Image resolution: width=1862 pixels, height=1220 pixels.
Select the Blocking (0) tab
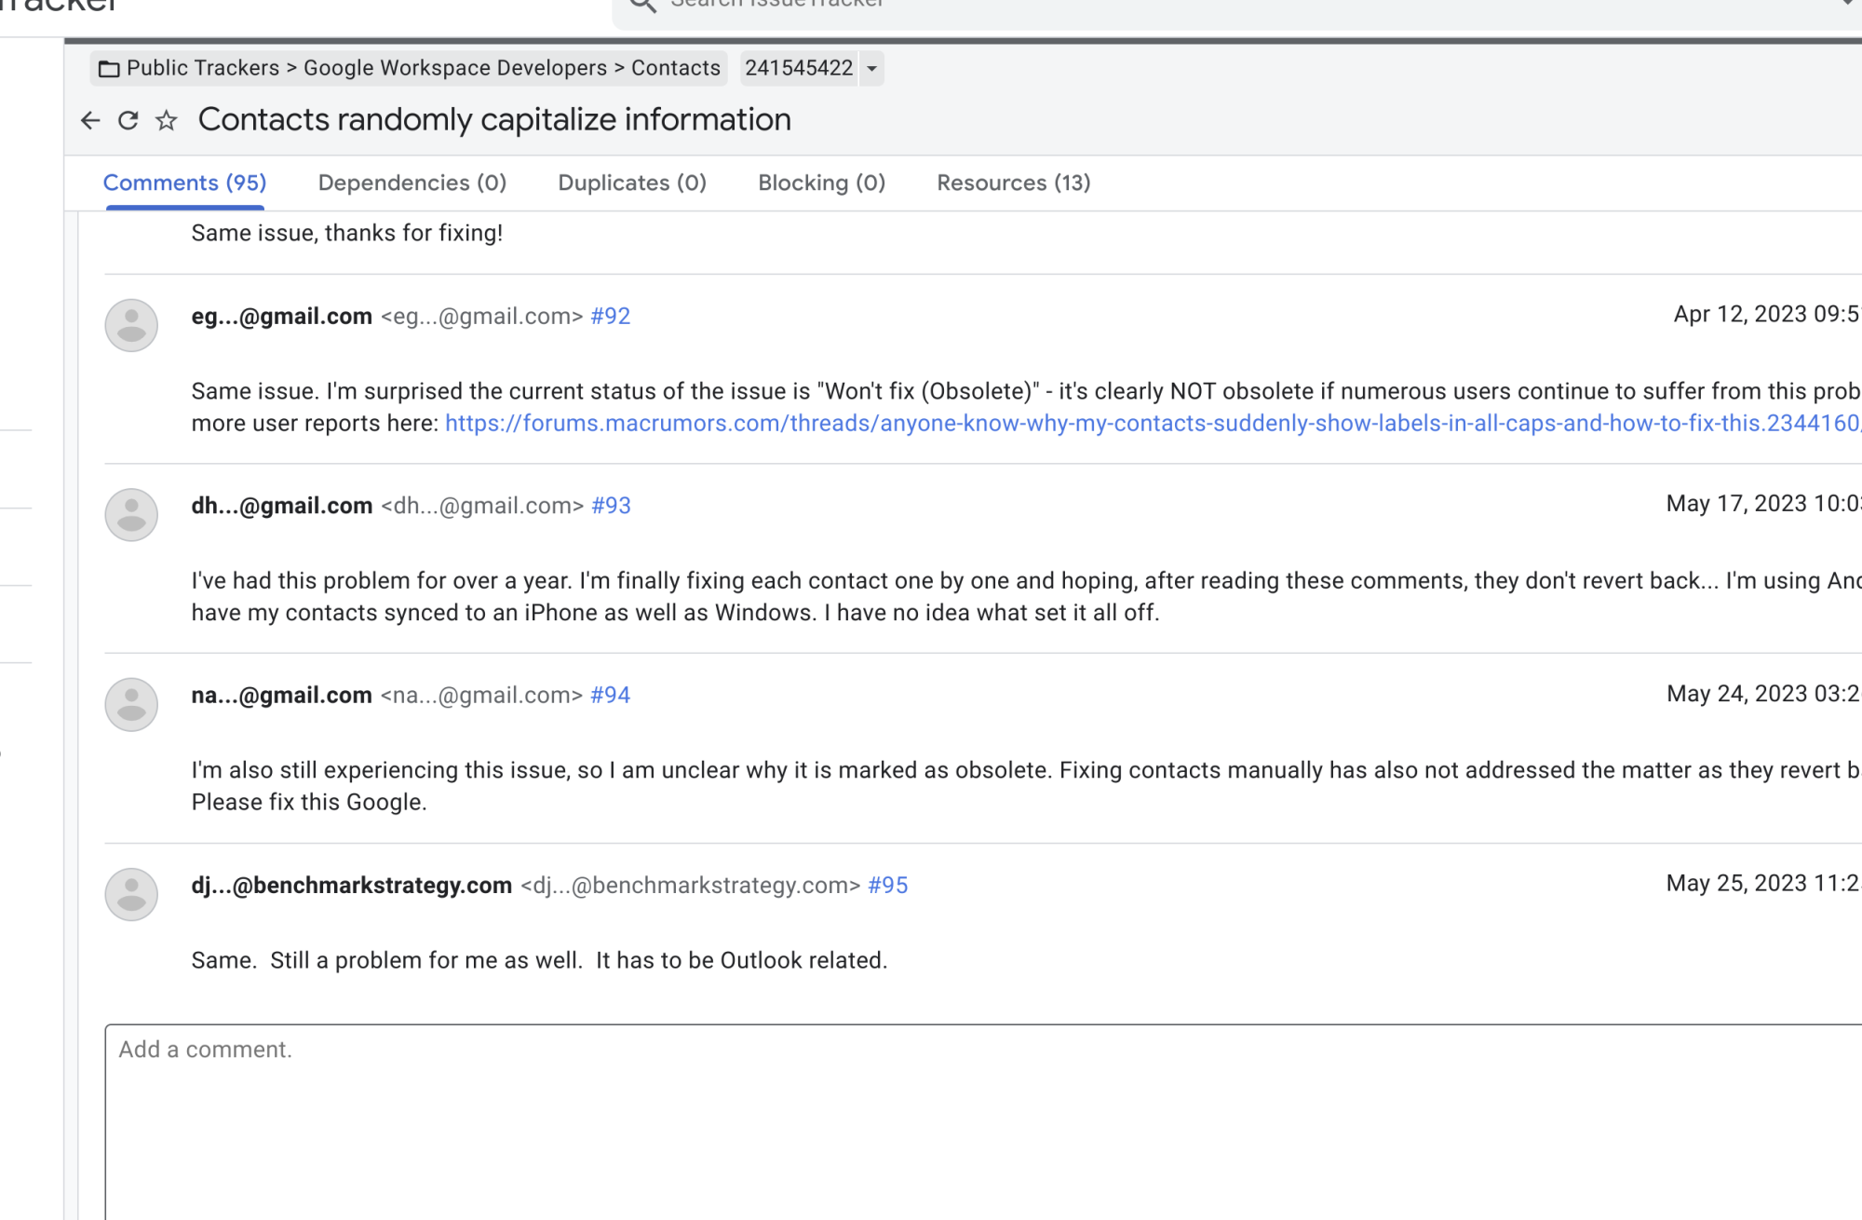coord(821,183)
